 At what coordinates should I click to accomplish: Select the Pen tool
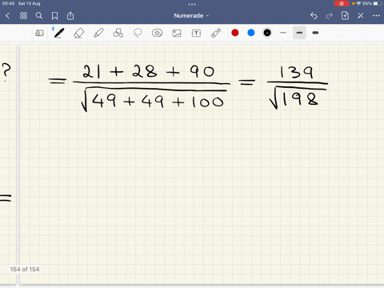[x=59, y=33]
